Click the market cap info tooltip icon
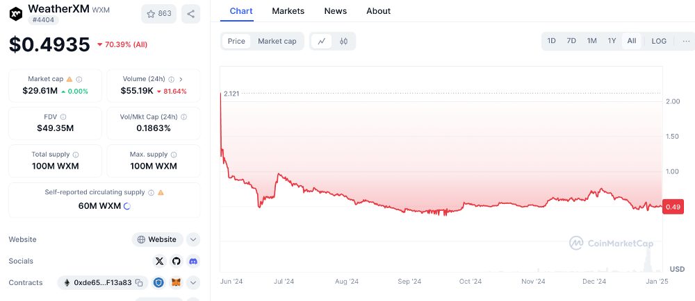The image size is (695, 301). (x=79, y=80)
